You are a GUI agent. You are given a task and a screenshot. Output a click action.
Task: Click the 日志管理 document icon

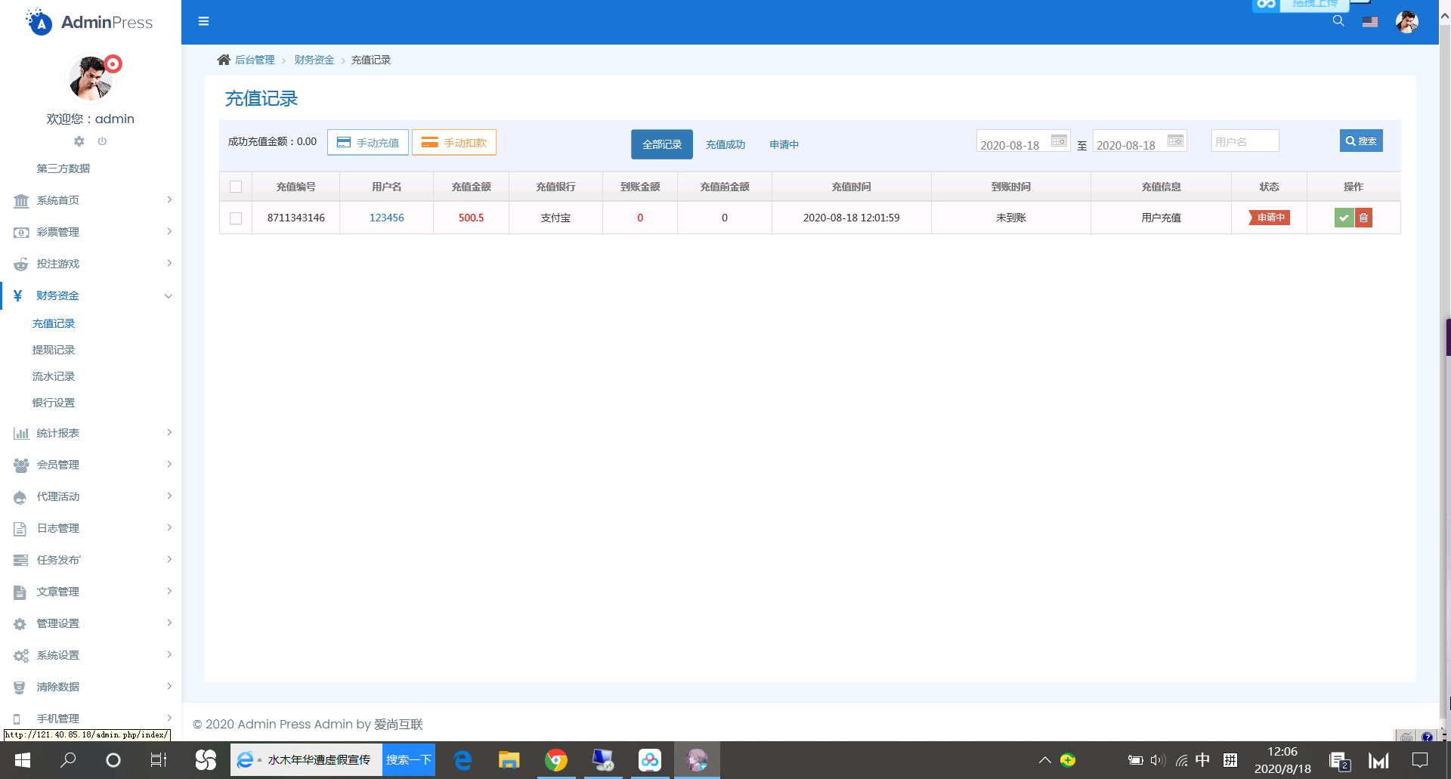[x=20, y=528]
